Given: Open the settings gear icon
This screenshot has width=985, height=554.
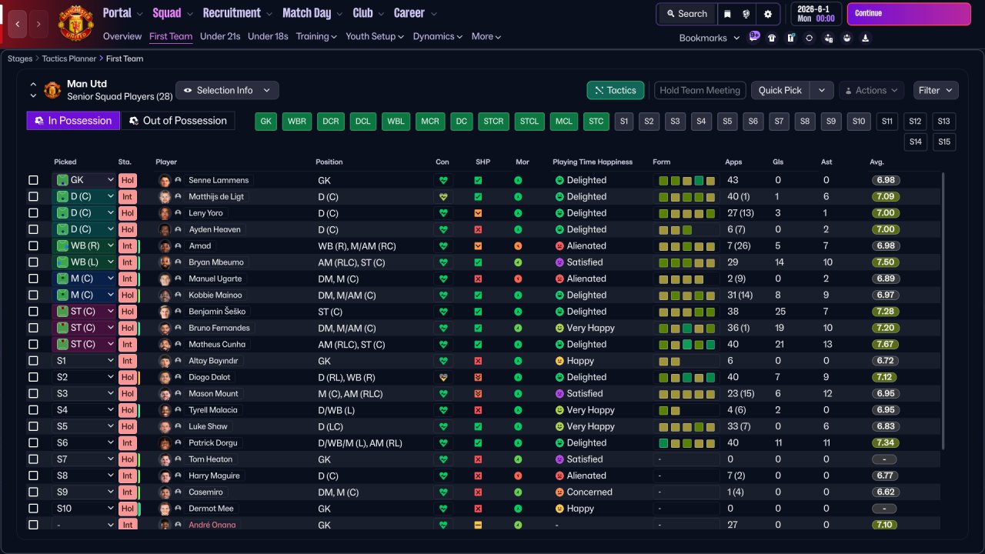Looking at the screenshot, I should click(x=768, y=14).
